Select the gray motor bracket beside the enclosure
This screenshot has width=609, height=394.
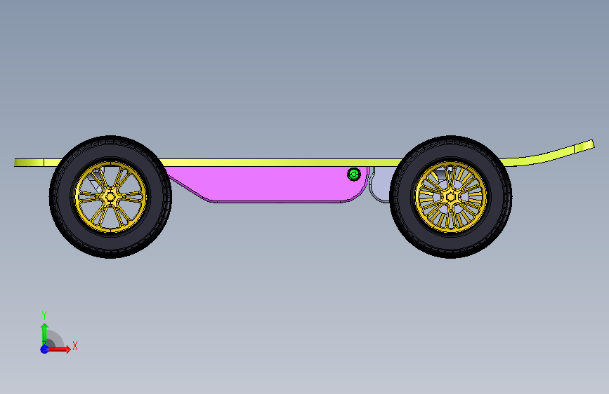pyautogui.click(x=381, y=184)
